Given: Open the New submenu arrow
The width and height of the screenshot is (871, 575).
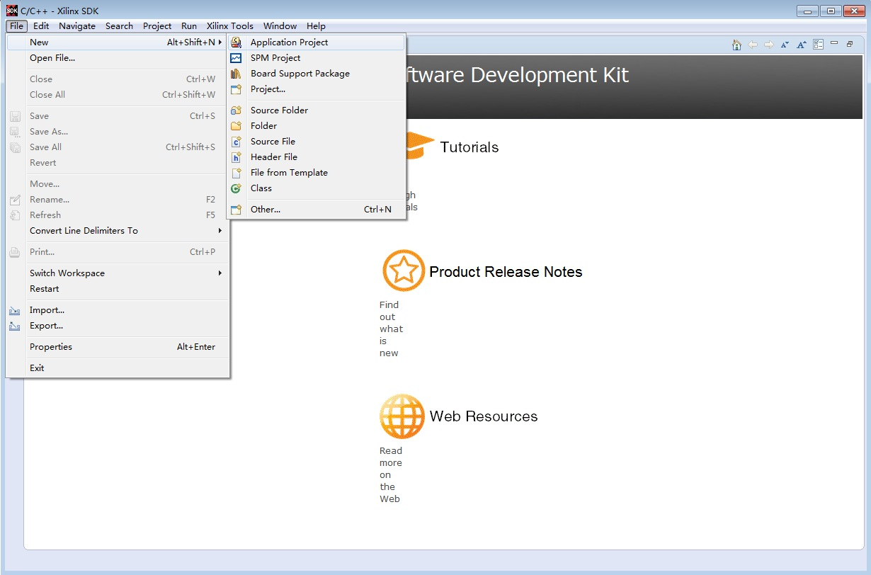Looking at the screenshot, I should pyautogui.click(x=219, y=42).
